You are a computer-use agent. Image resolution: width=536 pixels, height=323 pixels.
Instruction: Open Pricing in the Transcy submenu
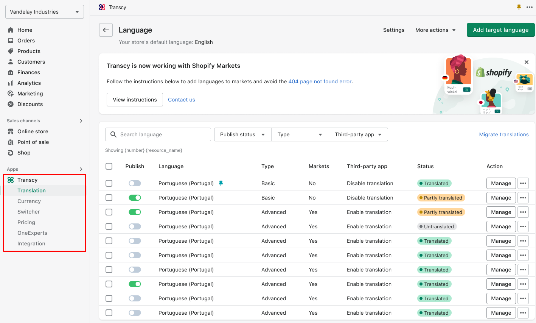pos(26,222)
